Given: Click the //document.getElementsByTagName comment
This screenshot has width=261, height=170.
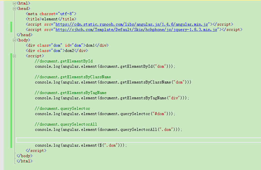Looking at the screenshot, I should click(71, 93).
